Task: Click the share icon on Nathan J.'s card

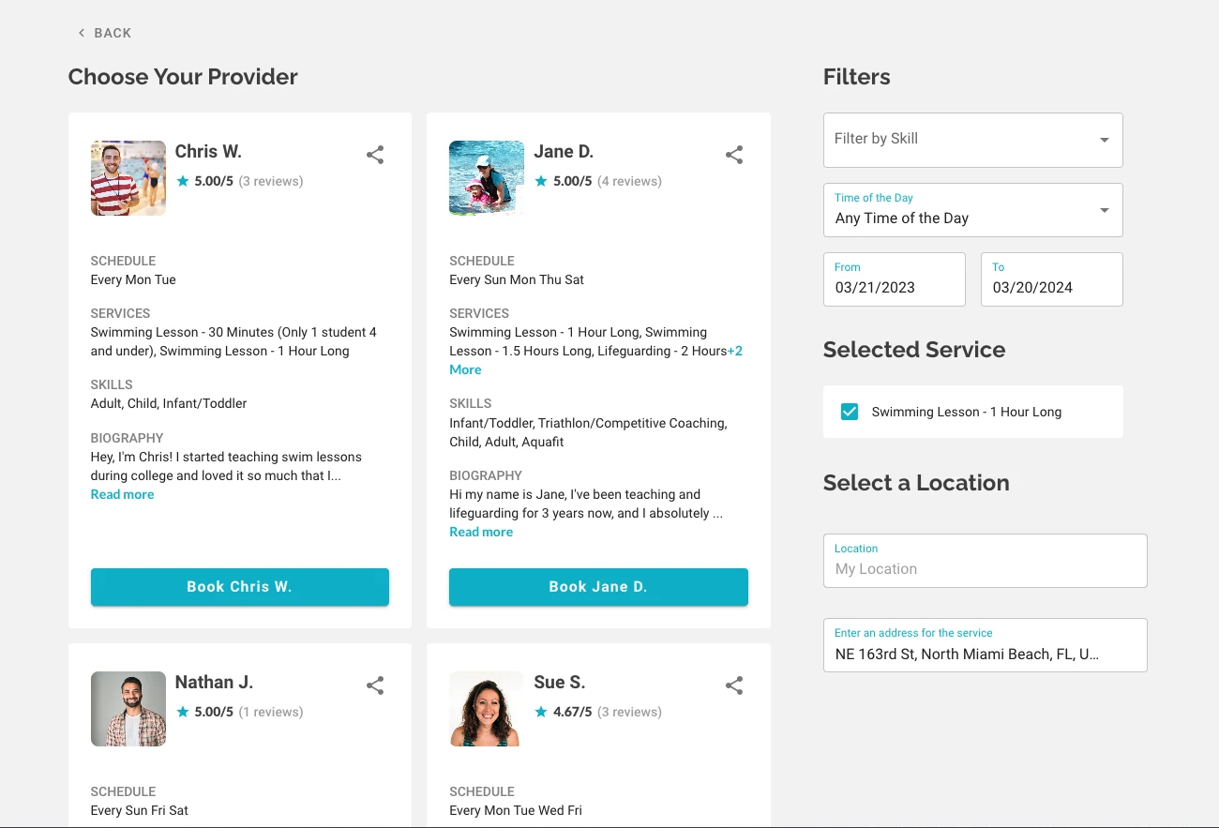Action: (x=375, y=685)
